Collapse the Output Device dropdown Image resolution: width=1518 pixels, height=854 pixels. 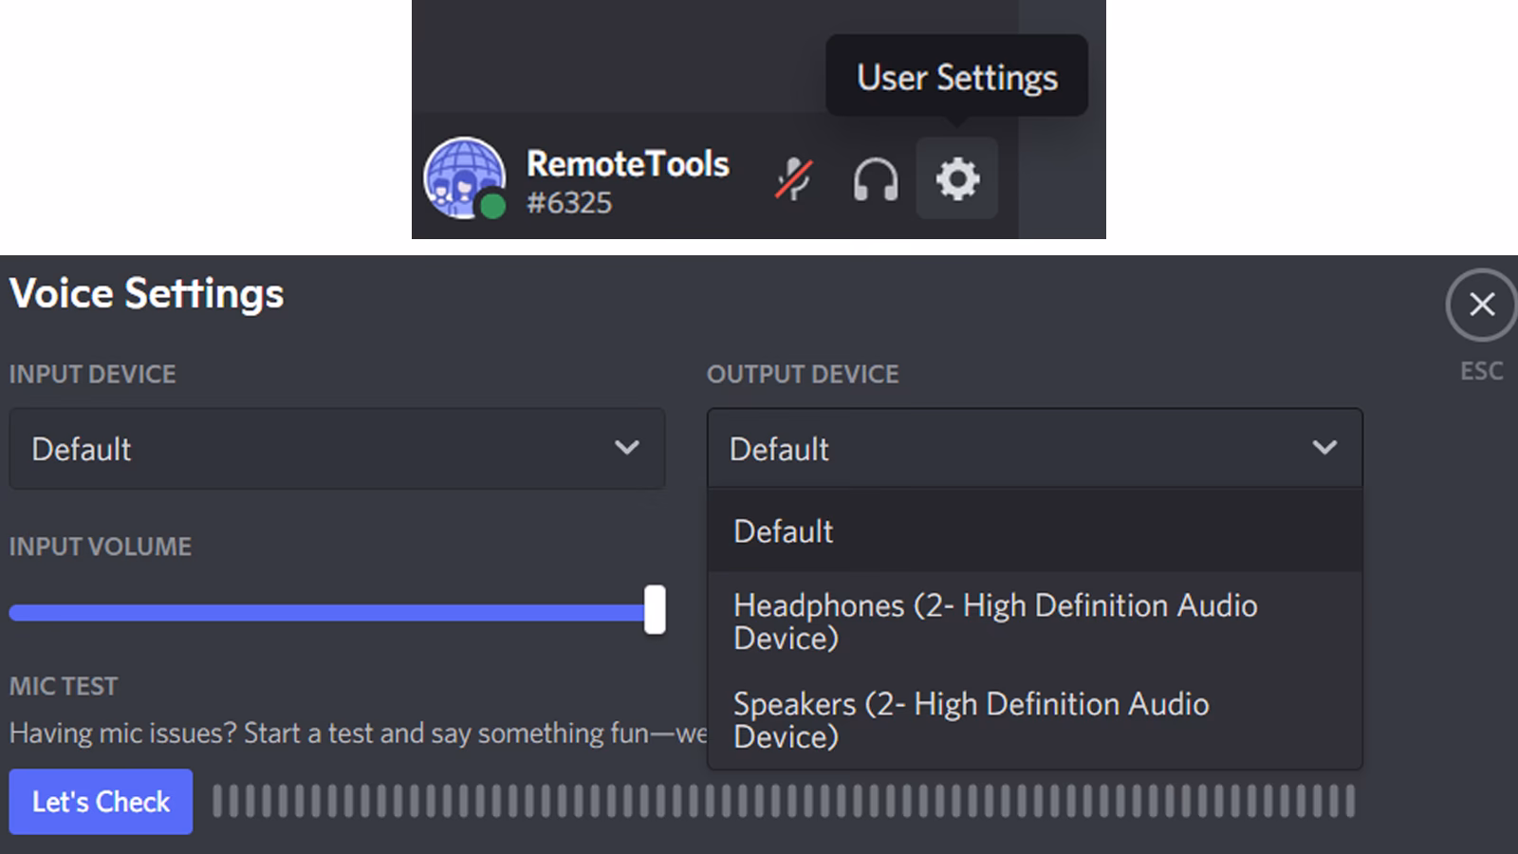[1034, 448]
